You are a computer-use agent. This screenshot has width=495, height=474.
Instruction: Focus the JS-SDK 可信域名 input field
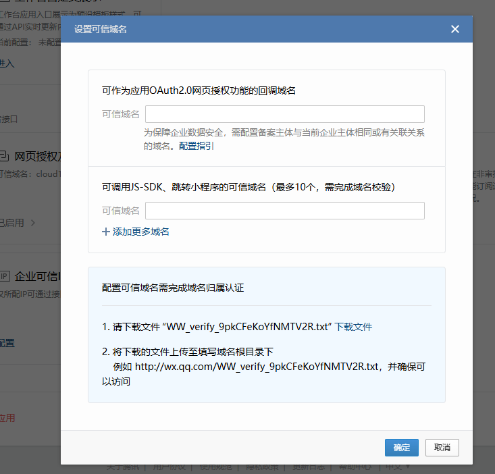(x=284, y=211)
